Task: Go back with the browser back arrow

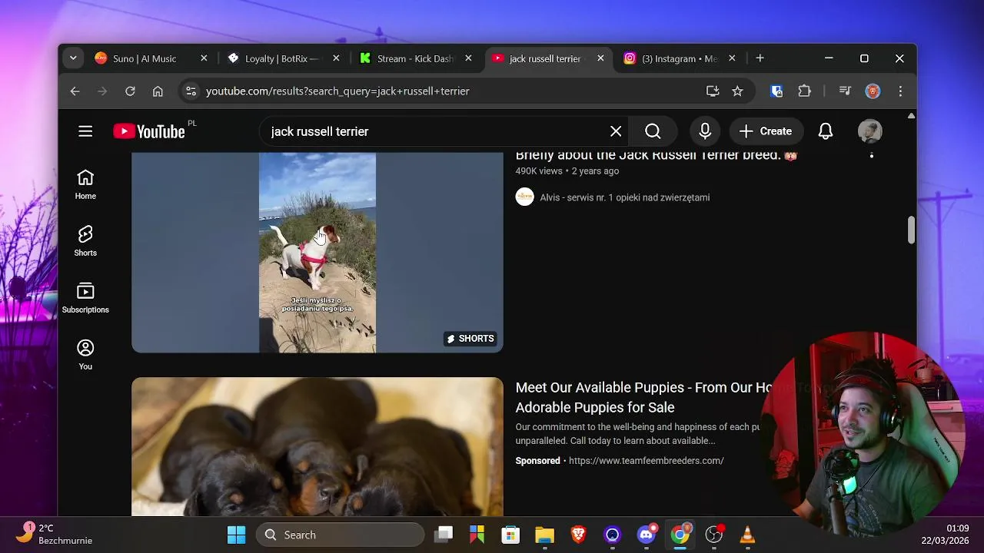Action: click(x=75, y=91)
